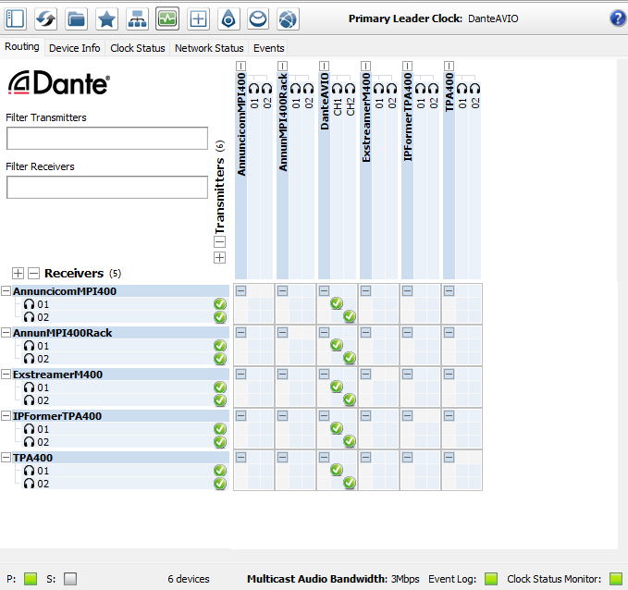The image size is (628, 590).
Task: Click the reload device info icon
Action: [x=46, y=18]
